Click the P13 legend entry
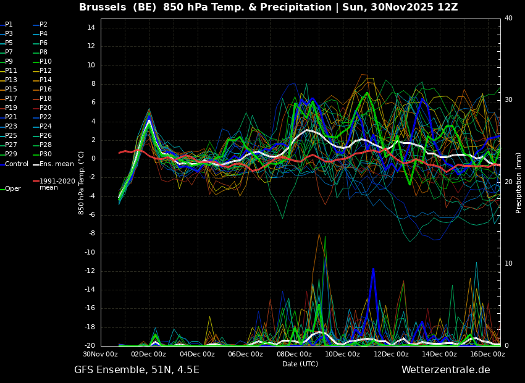This screenshot has width=525, height=383. click(x=11, y=80)
